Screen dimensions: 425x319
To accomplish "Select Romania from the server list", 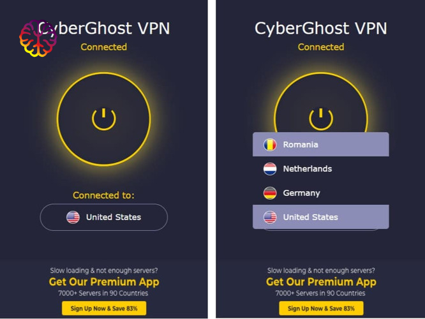I will (320, 144).
